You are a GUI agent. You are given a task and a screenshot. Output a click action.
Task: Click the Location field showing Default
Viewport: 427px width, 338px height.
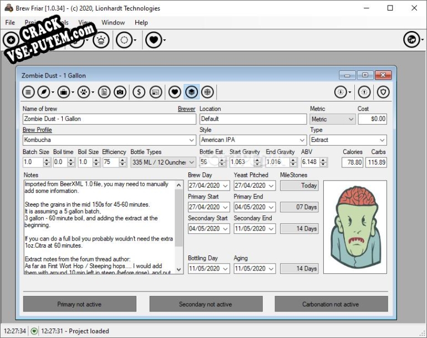[253, 119]
